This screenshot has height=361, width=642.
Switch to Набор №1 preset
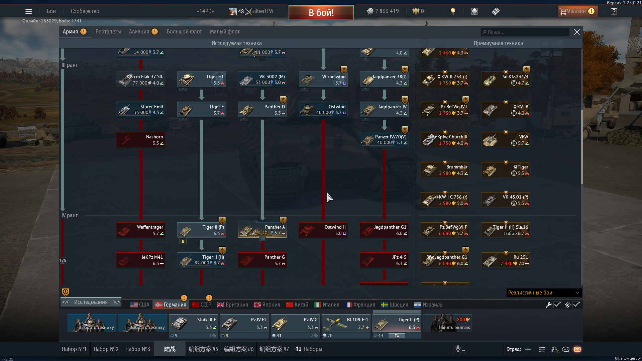click(74, 349)
